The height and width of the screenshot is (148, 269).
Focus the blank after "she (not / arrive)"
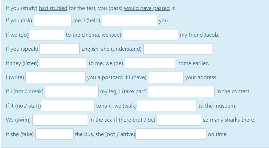click(171, 134)
